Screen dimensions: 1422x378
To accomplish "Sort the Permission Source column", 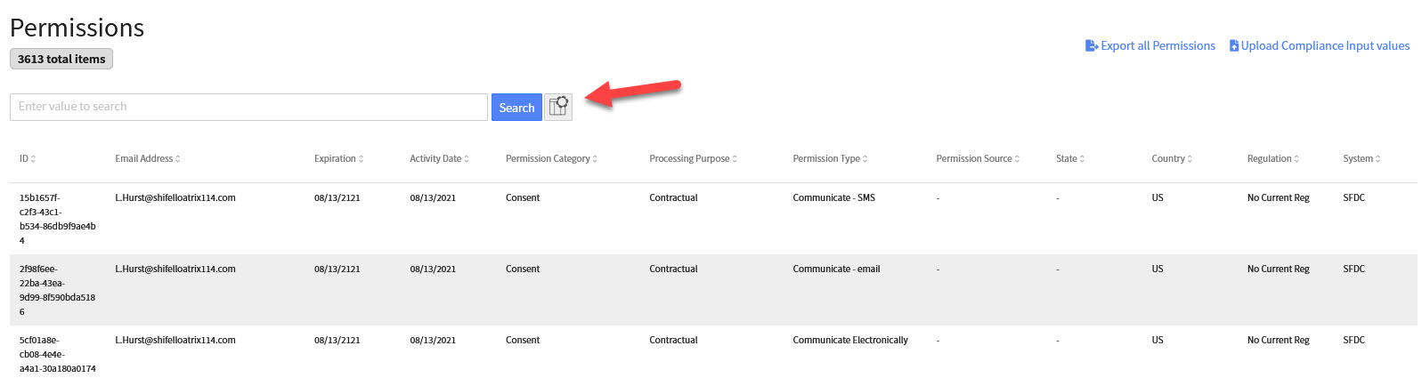I will pyautogui.click(x=978, y=159).
